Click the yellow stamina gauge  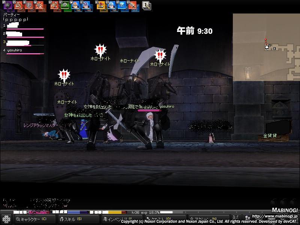tap(108, 212)
